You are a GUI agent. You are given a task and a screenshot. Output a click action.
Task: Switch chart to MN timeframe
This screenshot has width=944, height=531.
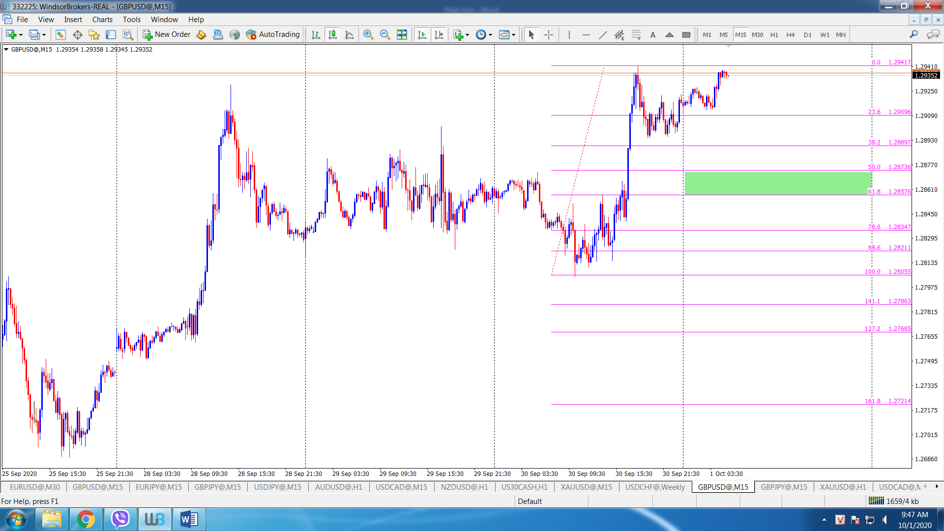point(841,35)
